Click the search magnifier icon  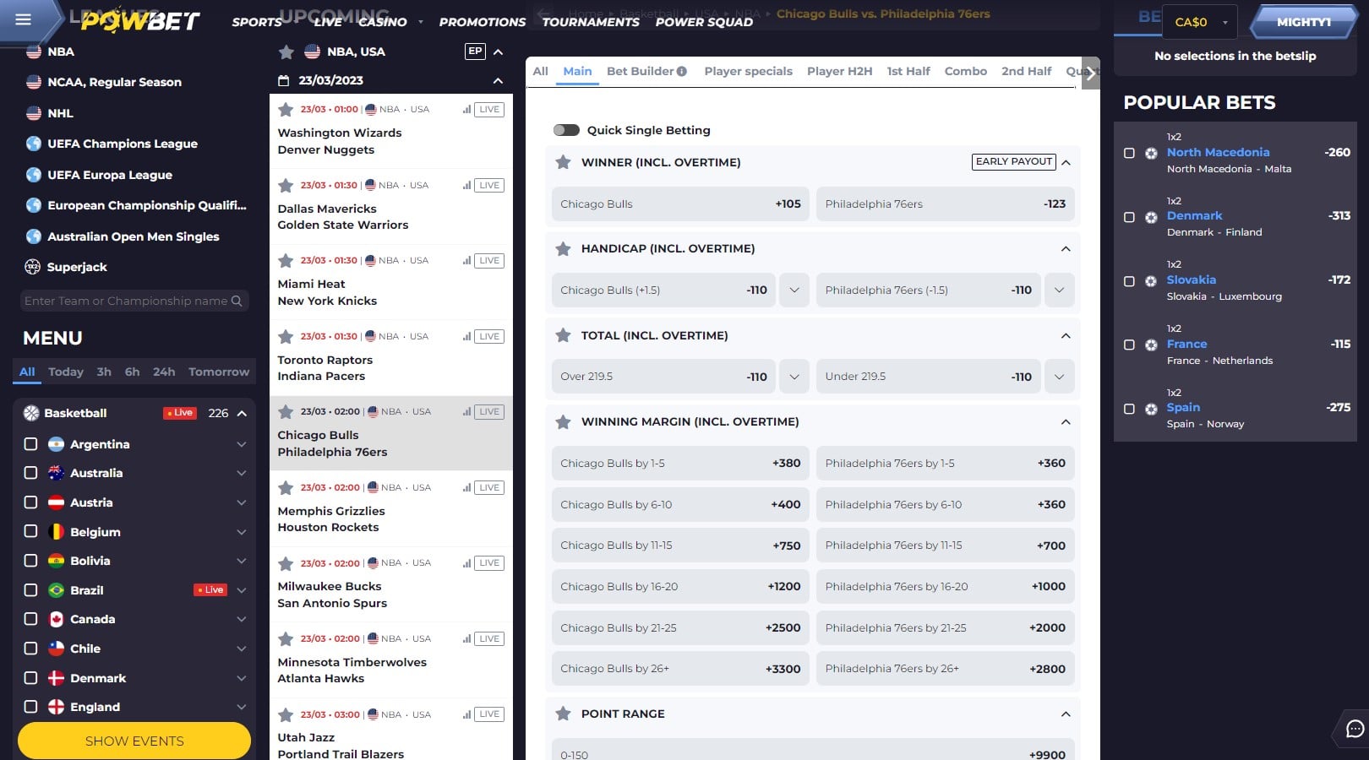[x=237, y=301]
